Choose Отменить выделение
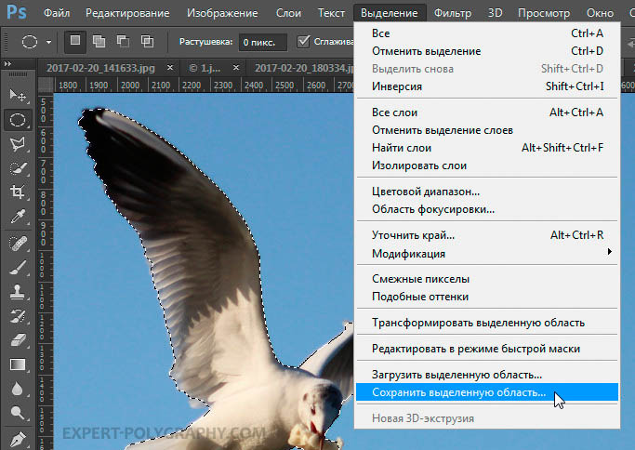This screenshot has height=450, width=635. coord(487,51)
